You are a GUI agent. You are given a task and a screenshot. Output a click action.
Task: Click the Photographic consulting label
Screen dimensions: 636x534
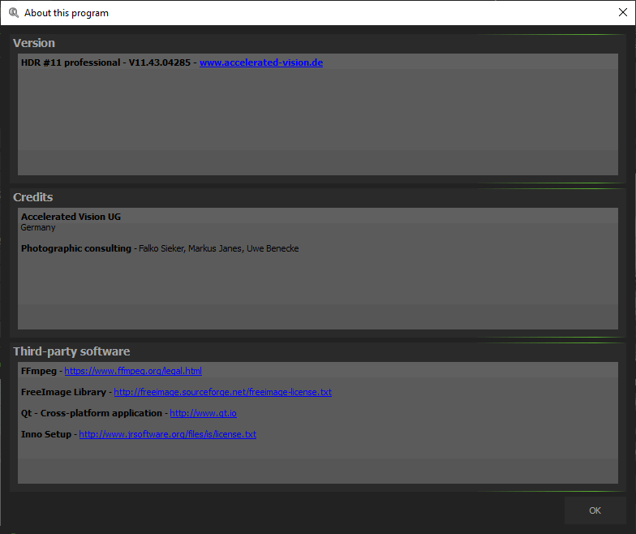pos(75,248)
